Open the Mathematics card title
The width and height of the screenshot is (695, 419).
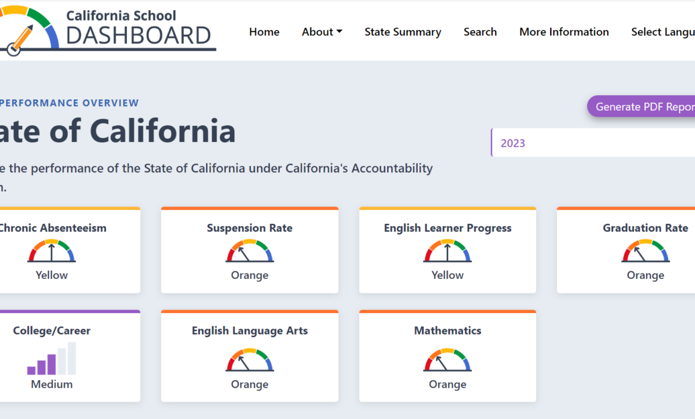448,330
